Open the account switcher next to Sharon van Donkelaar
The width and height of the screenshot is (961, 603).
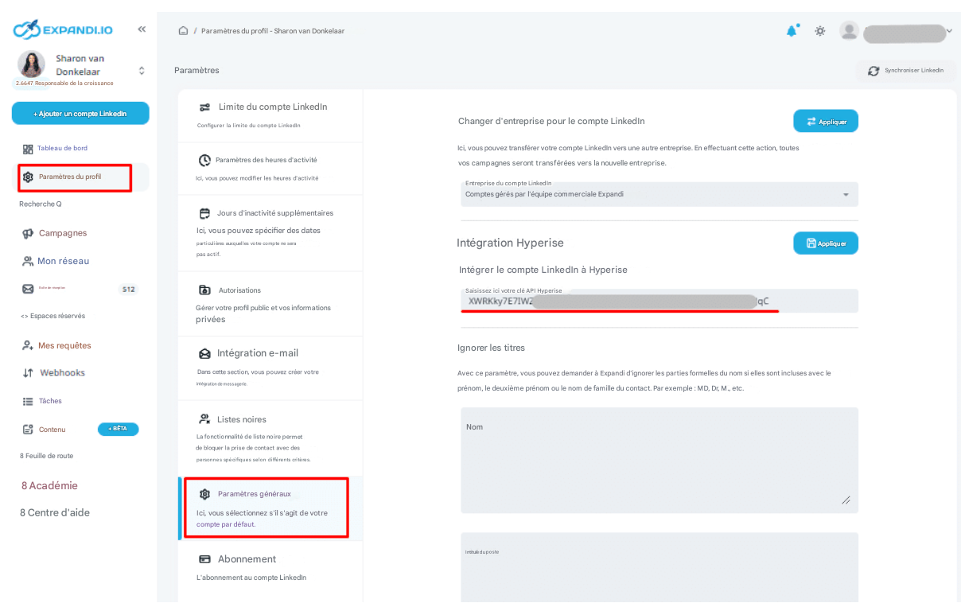point(142,71)
